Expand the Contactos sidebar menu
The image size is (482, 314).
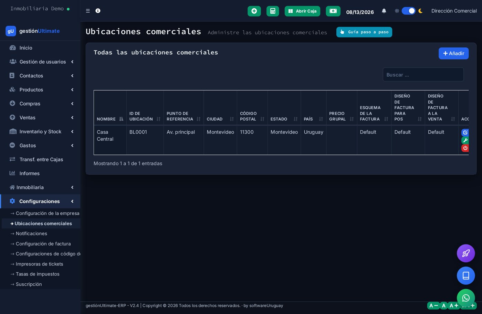pyautogui.click(x=41, y=76)
